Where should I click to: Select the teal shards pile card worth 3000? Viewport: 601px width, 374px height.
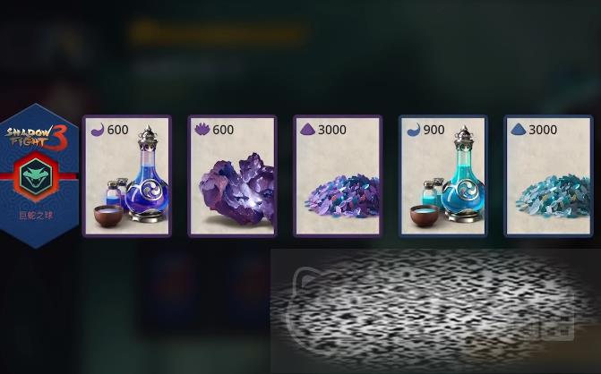tap(548, 176)
